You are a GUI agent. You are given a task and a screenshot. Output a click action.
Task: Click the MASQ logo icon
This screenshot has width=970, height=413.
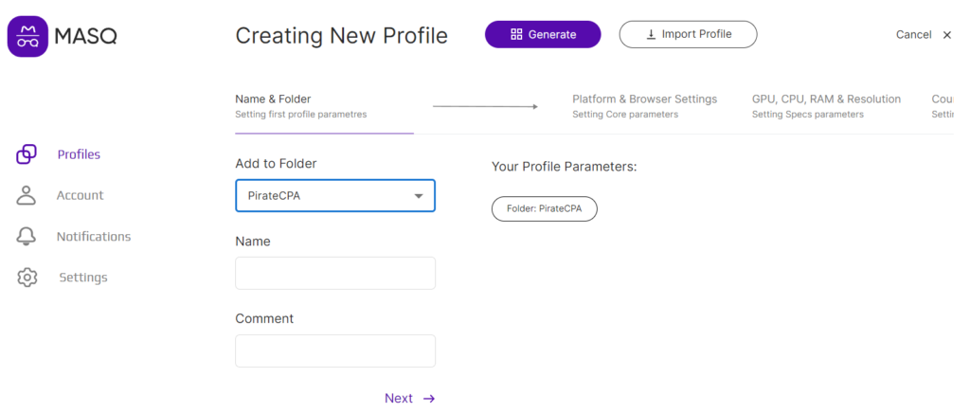(x=27, y=37)
